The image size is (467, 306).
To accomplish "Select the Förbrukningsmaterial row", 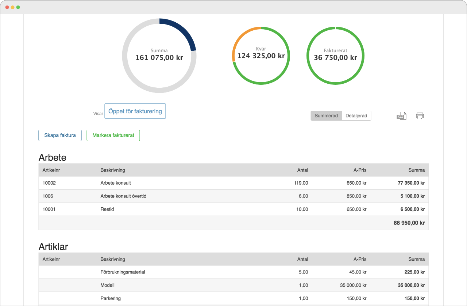I will 233,272.
